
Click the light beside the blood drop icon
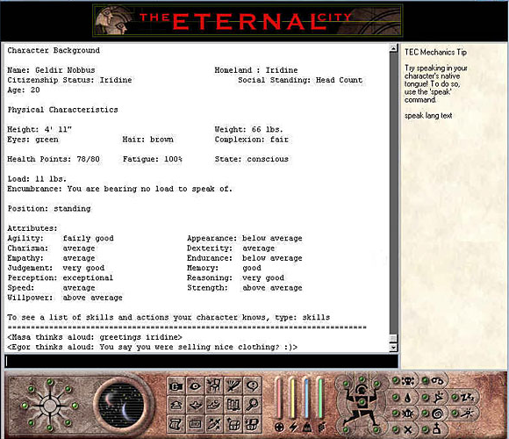[396, 397]
